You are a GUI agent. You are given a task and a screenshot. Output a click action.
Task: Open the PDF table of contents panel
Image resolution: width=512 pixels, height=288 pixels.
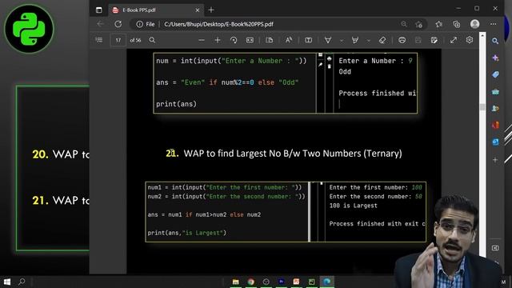tap(99, 40)
